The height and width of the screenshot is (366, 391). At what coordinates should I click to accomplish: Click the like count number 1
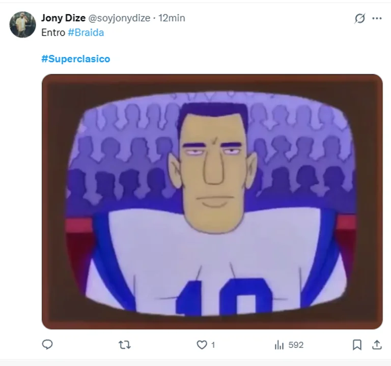213,345
